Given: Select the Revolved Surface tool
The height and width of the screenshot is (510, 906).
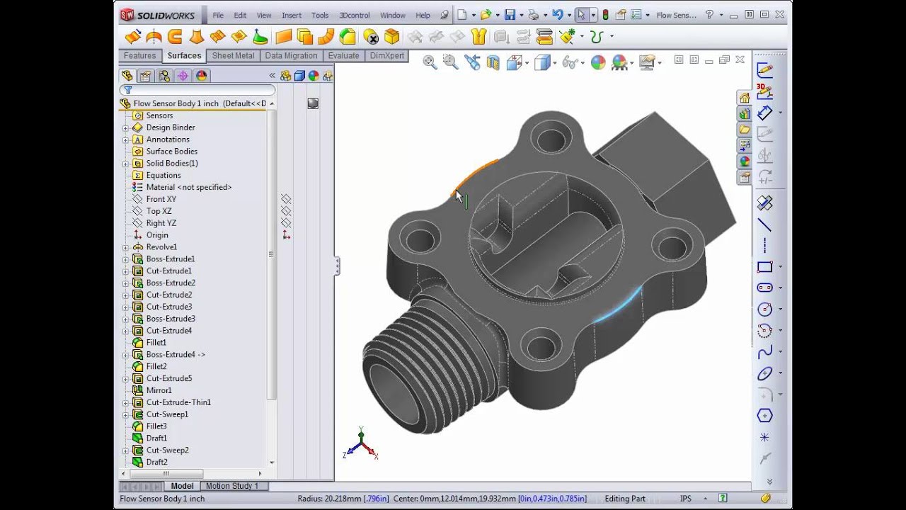Looking at the screenshot, I should 154,37.
